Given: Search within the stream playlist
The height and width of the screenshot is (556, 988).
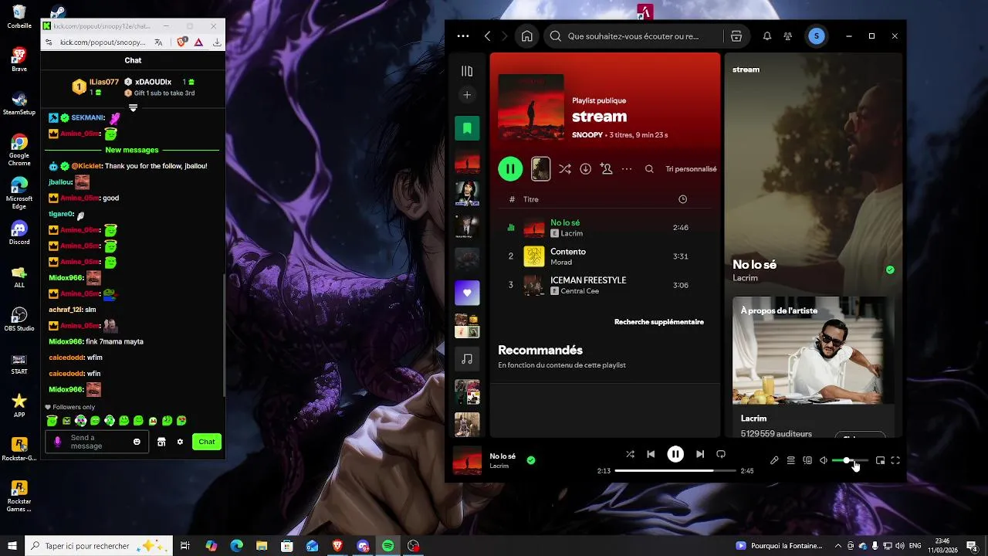Looking at the screenshot, I should (x=649, y=169).
